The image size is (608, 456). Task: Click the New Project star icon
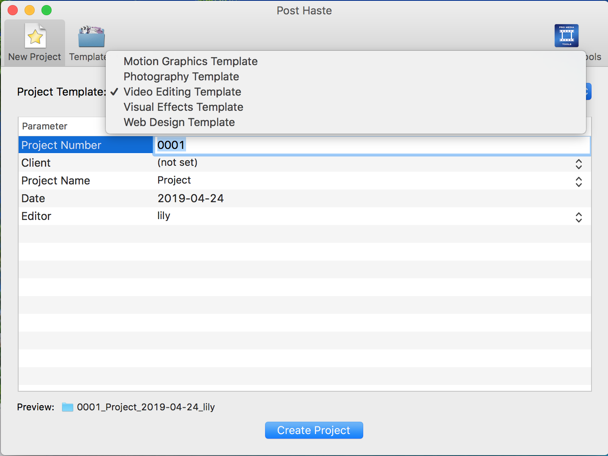35,36
